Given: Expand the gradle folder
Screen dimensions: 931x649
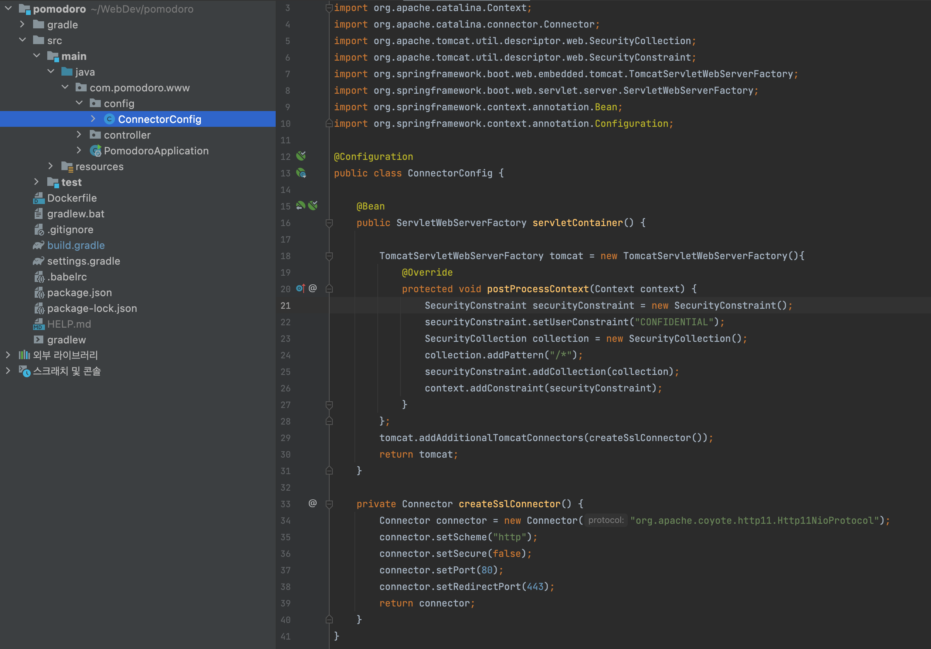Looking at the screenshot, I should [x=22, y=24].
